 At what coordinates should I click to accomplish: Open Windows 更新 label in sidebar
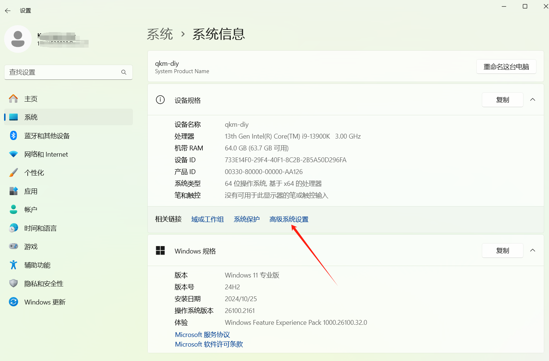[x=45, y=302]
